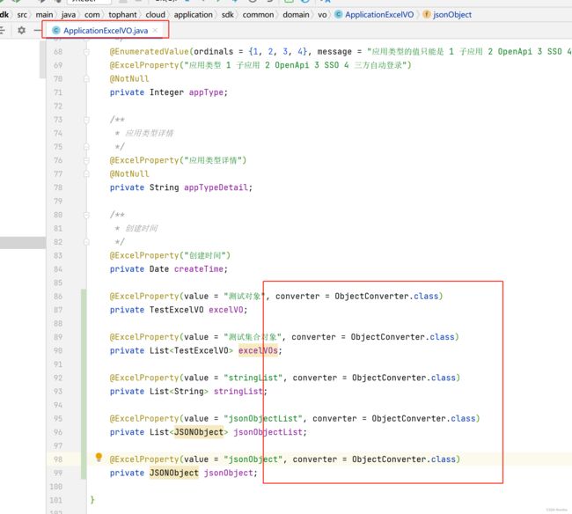572x514 pixels.
Task: Click '@NotNull' annotation on line 77
Action: 129,174
